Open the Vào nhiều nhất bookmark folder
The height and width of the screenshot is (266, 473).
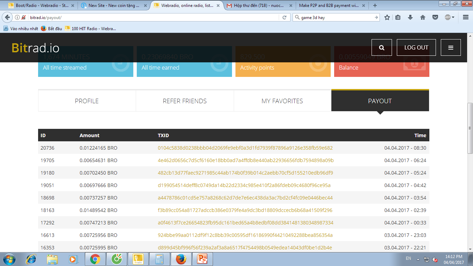coord(21,28)
